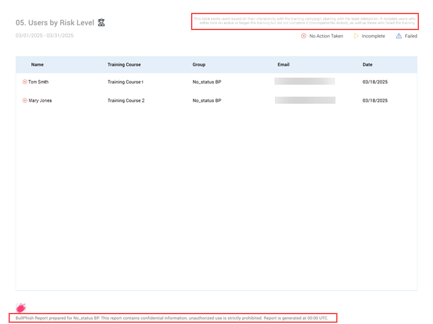433x324 pixels.
Task: Click the risk level icon beside the title
Action: [102, 23]
